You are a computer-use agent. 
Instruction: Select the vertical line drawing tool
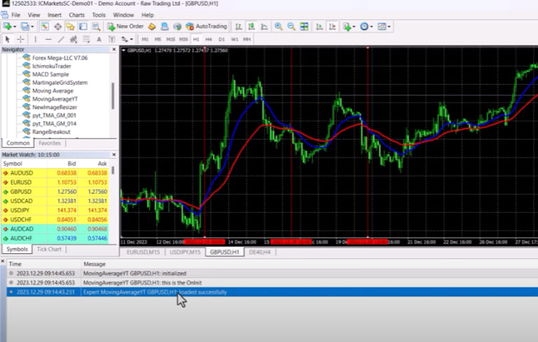click(x=36, y=39)
